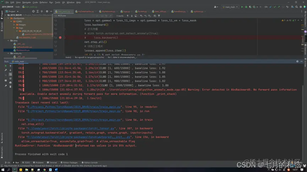Screen dimensions: 307x172
Task: Run train_main with green play icon
Action: point(242,7)
